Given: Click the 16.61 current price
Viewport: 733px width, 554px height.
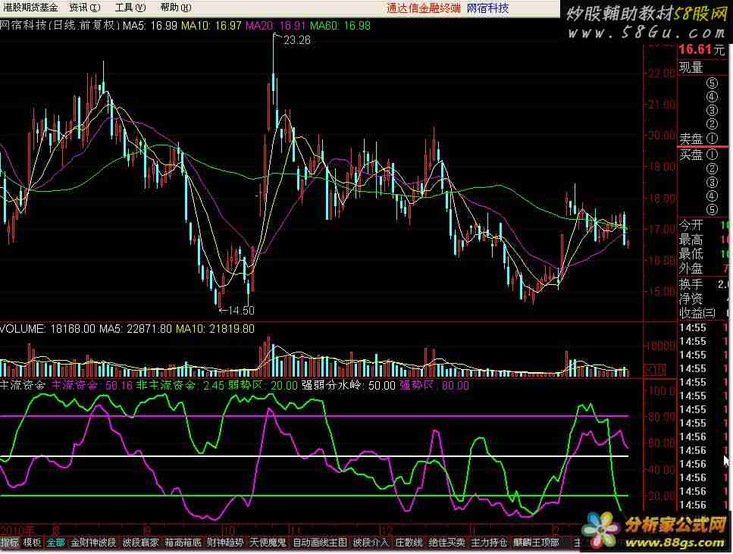Looking at the screenshot, I should click(x=695, y=49).
